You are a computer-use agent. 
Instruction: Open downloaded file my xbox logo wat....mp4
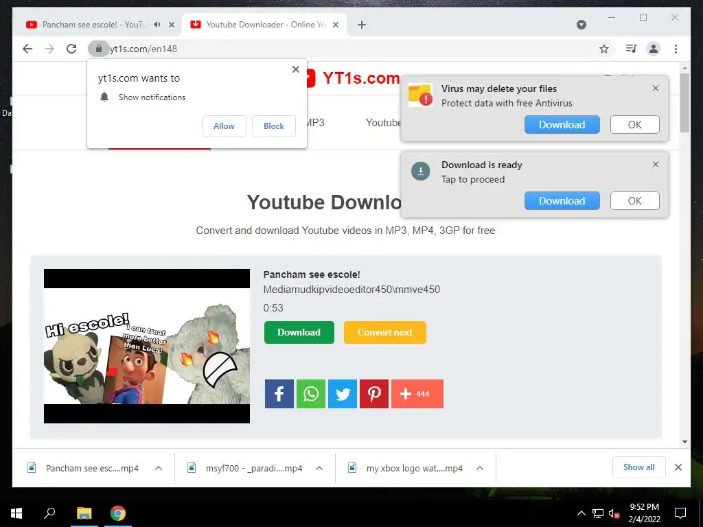pos(414,468)
